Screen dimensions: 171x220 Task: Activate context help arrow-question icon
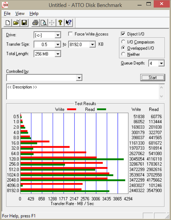(69, 23)
